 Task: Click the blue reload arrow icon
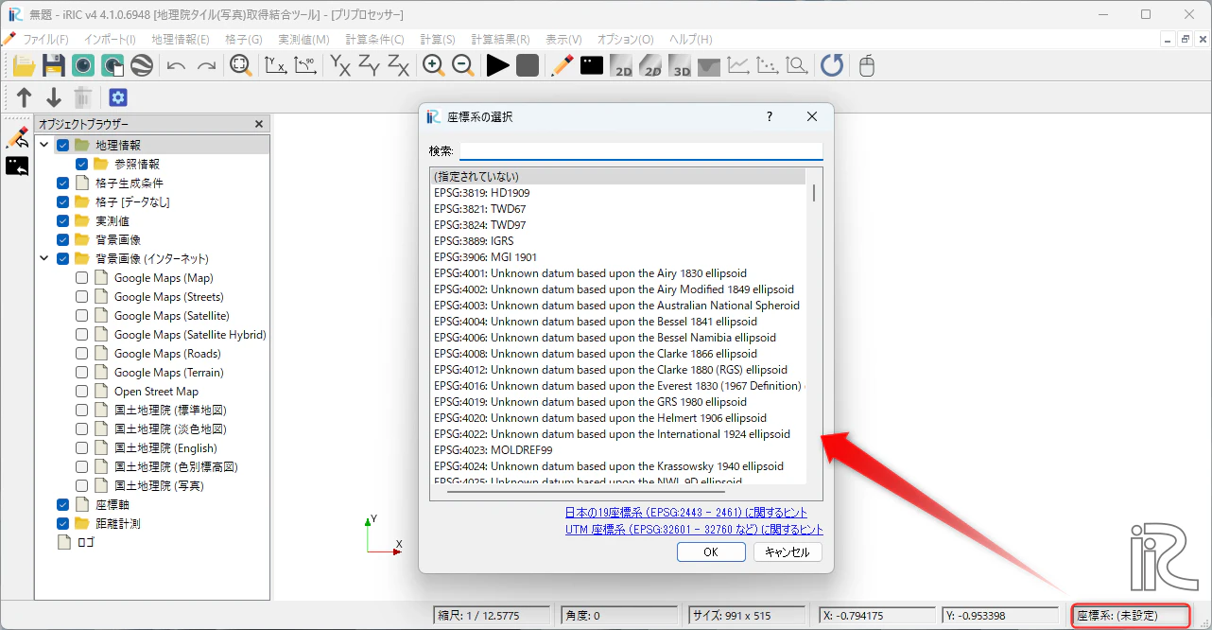pos(832,65)
